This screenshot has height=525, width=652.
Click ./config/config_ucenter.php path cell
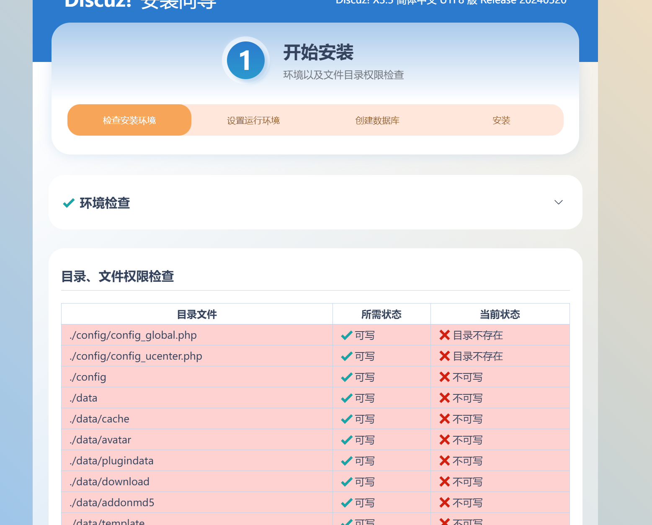pos(197,356)
